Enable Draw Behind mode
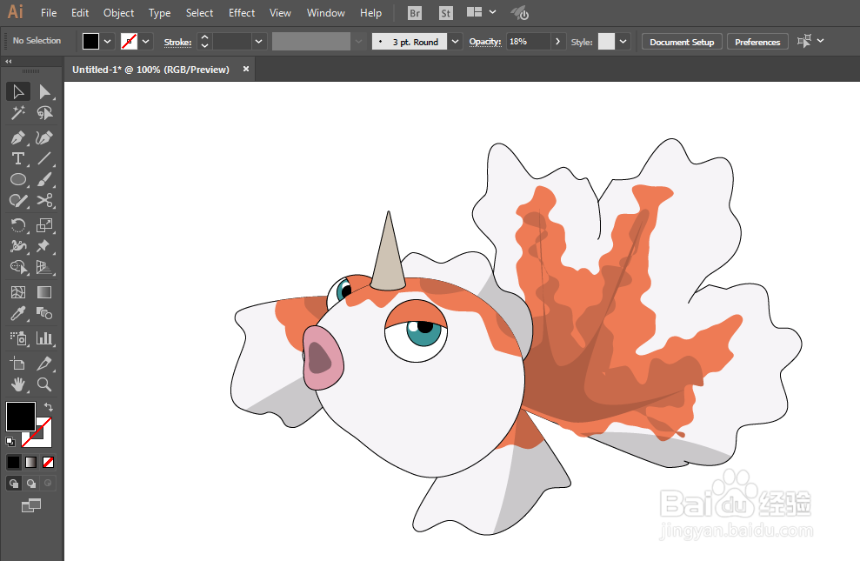The image size is (860, 561). pos(31,483)
